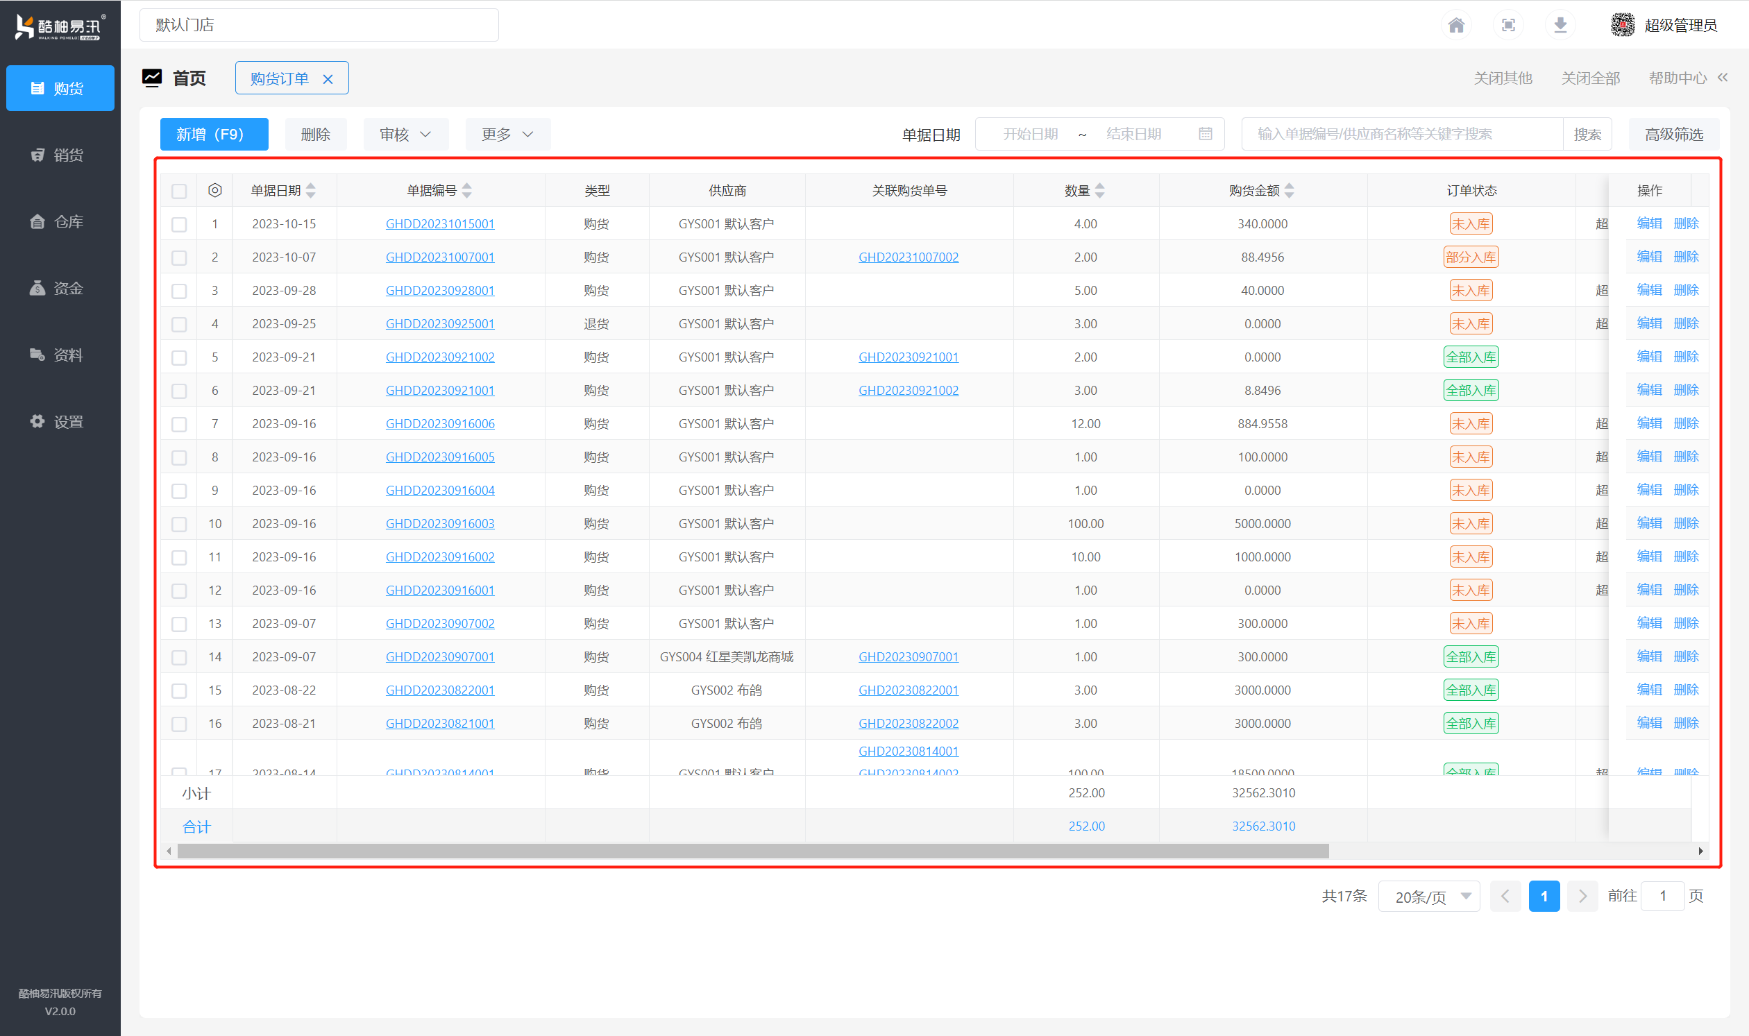
Task: Switch to the 首页 tab
Action: [189, 78]
